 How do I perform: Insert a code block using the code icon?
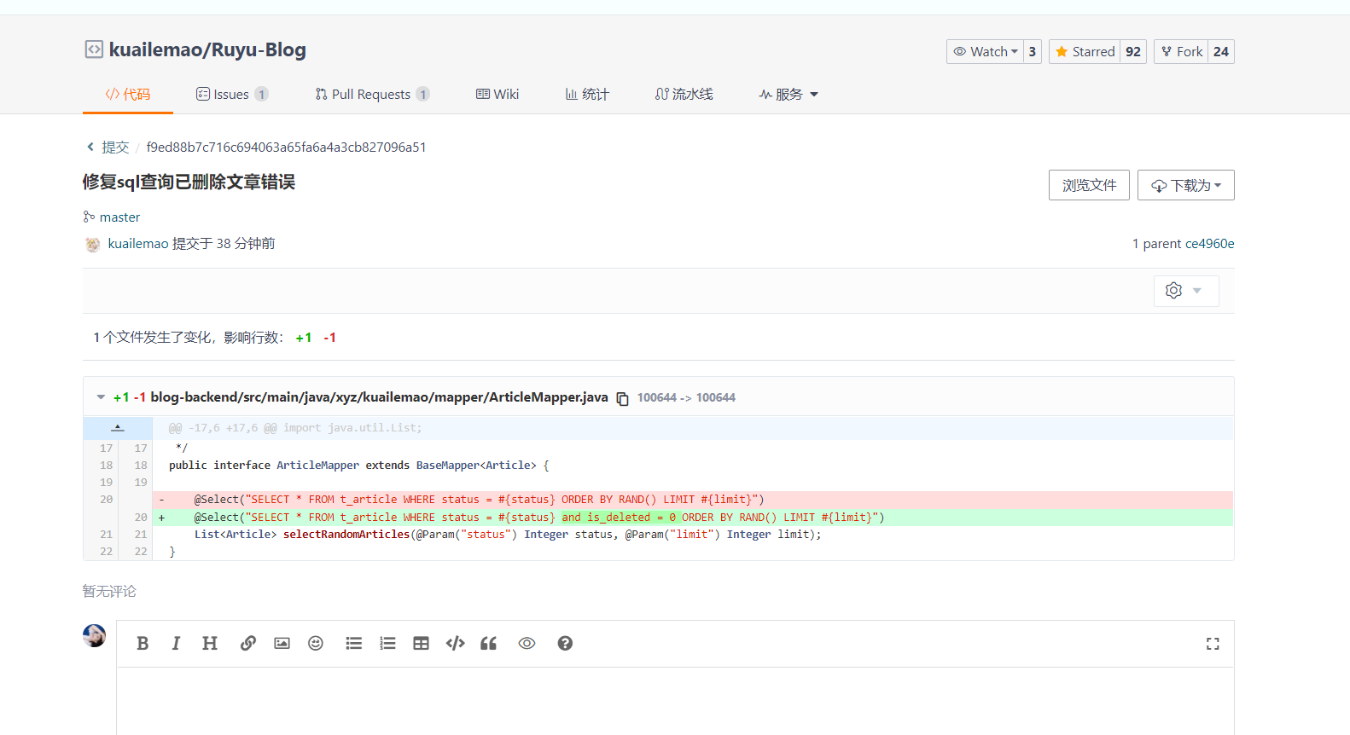(456, 644)
